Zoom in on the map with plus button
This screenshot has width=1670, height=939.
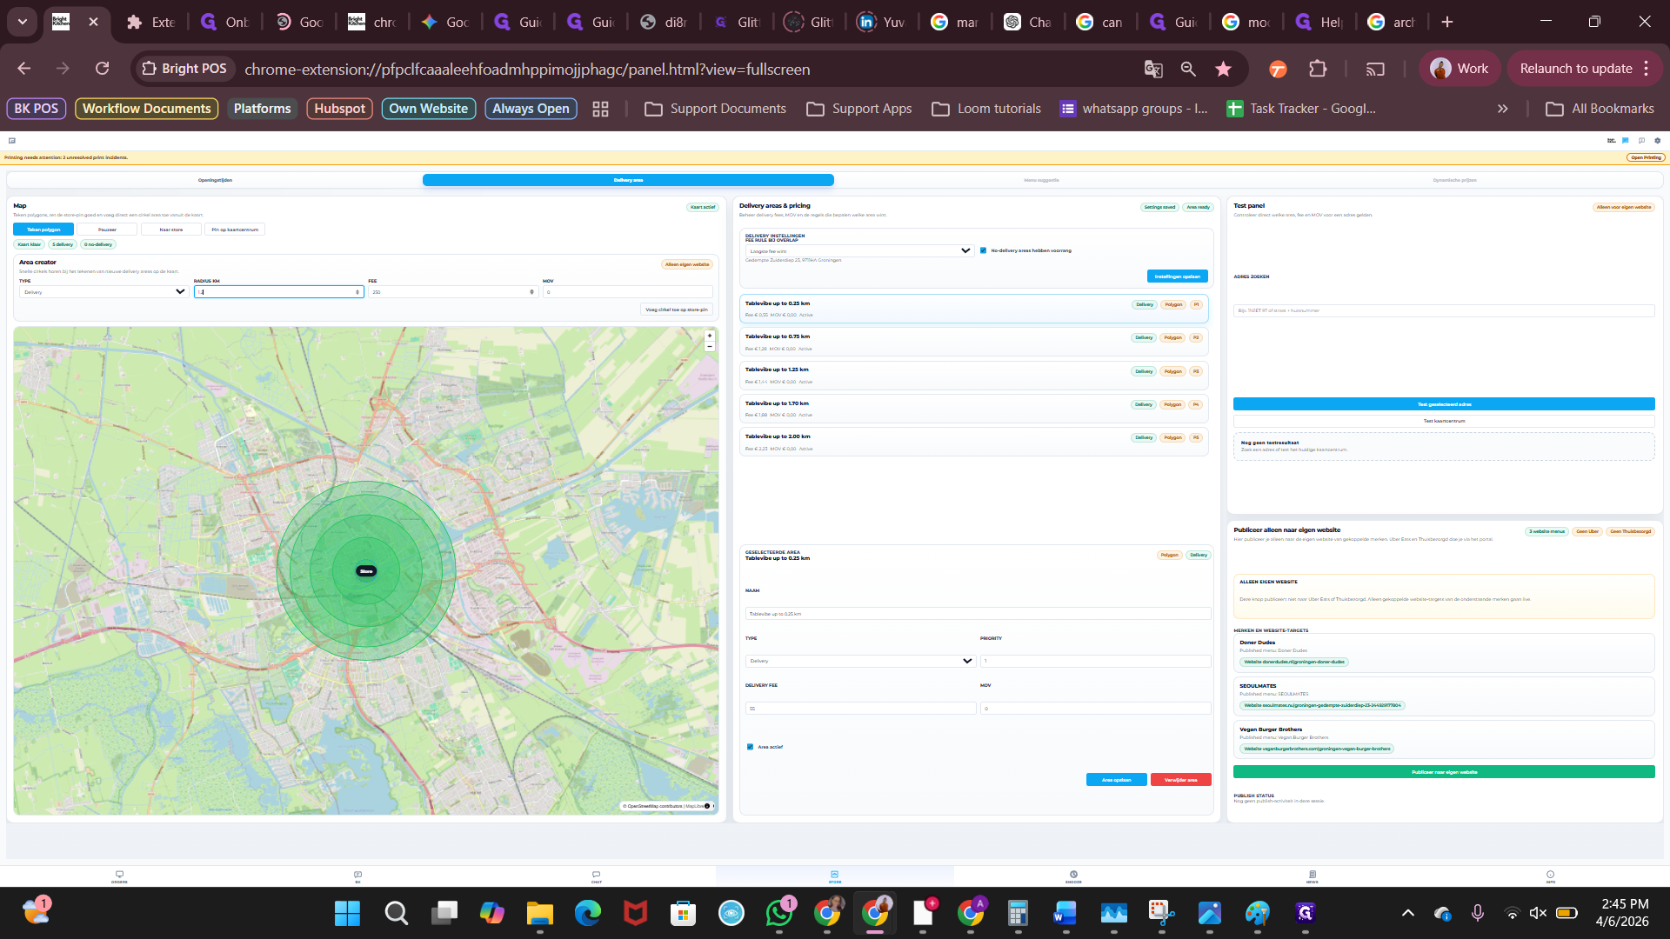(710, 336)
